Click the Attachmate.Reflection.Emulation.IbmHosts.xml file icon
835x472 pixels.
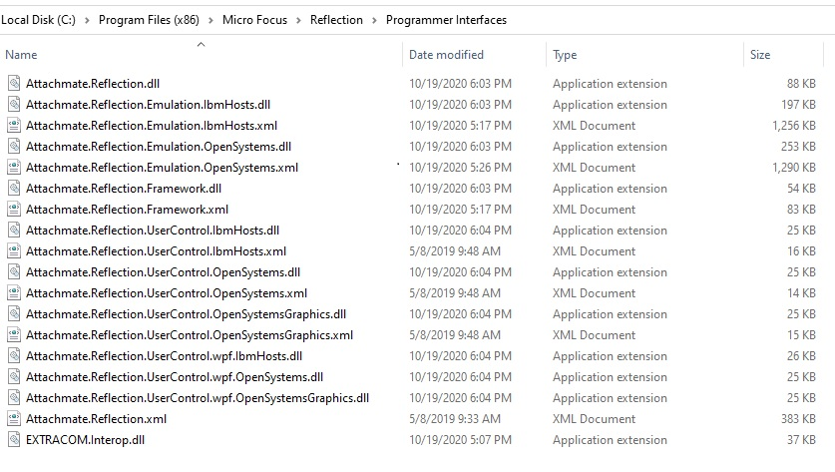coord(14,126)
